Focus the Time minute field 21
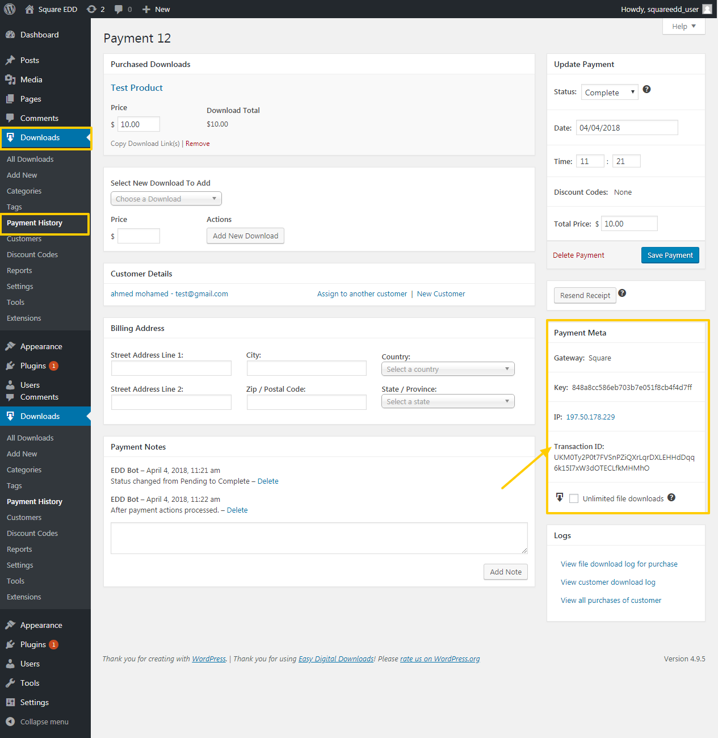This screenshot has height=738, width=718. click(x=627, y=161)
